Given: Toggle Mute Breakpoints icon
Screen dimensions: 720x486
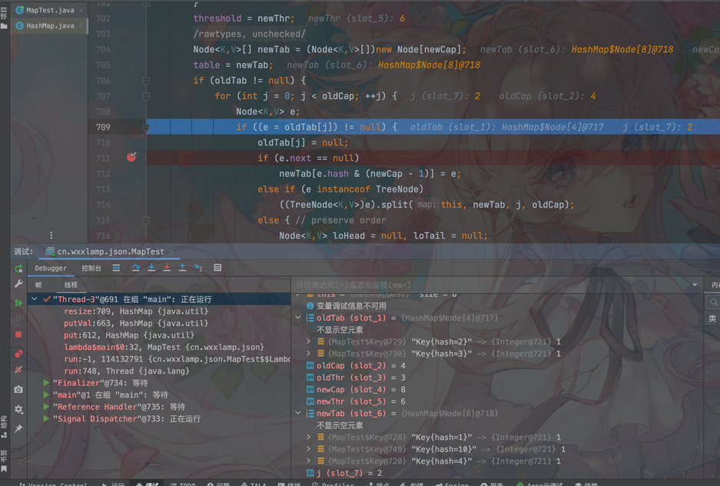Looking at the screenshot, I should 18,370.
